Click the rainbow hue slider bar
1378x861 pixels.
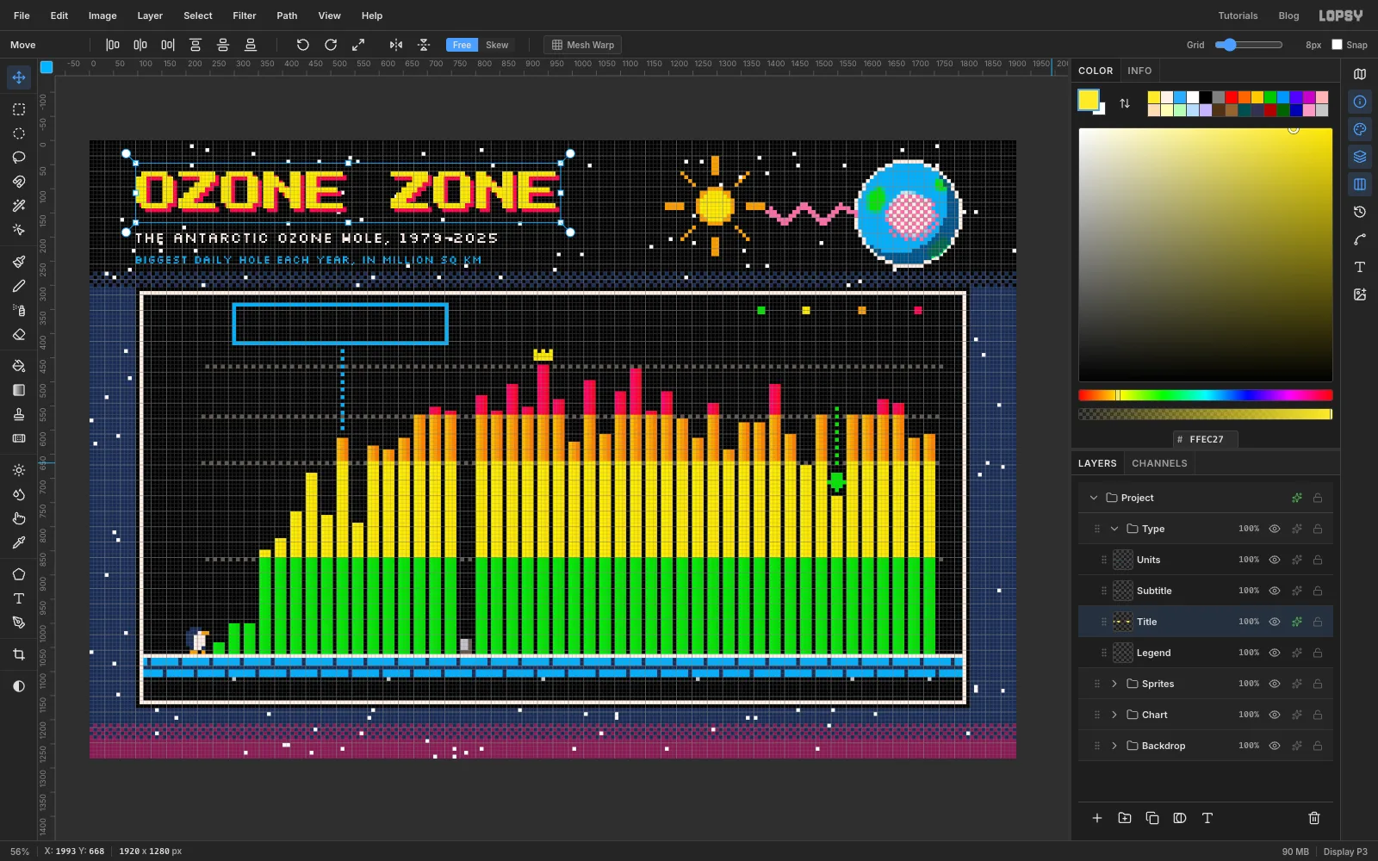pos(1206,395)
